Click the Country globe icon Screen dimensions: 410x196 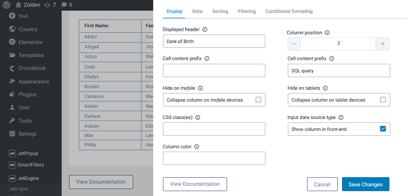coord(12,29)
